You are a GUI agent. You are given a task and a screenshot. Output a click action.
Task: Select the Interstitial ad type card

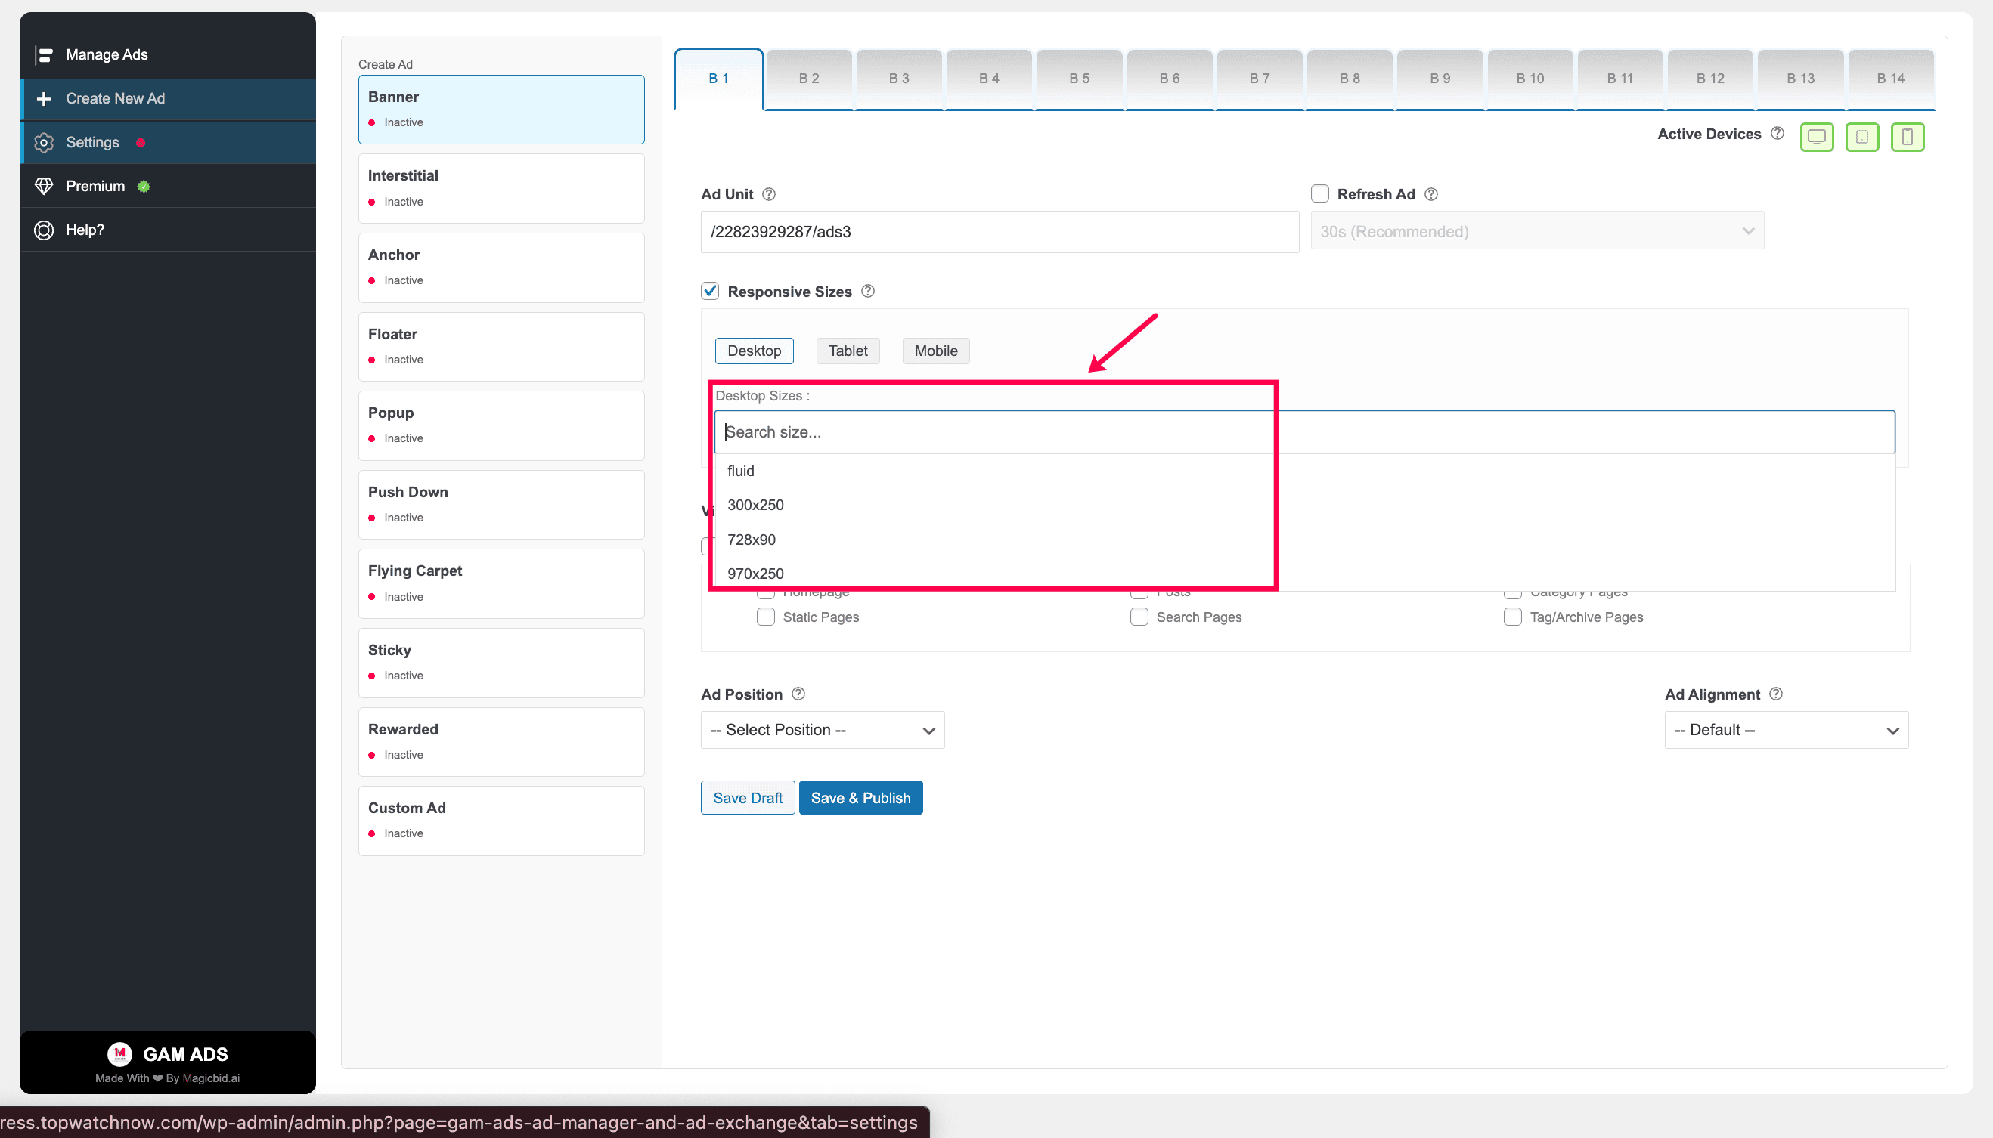pyautogui.click(x=501, y=188)
